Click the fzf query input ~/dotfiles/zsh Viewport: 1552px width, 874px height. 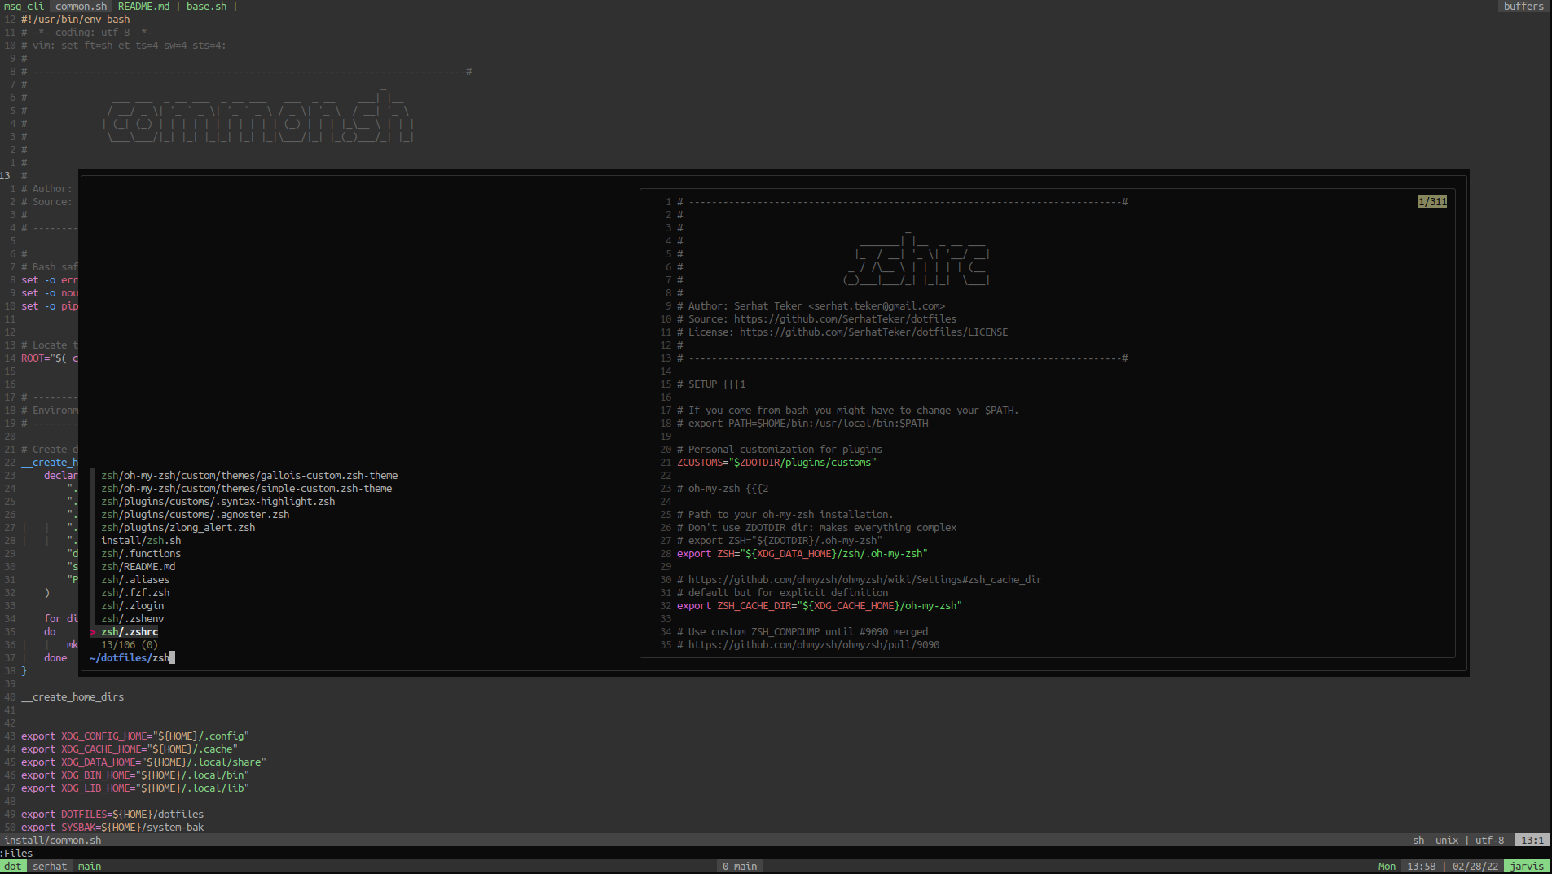(x=130, y=657)
